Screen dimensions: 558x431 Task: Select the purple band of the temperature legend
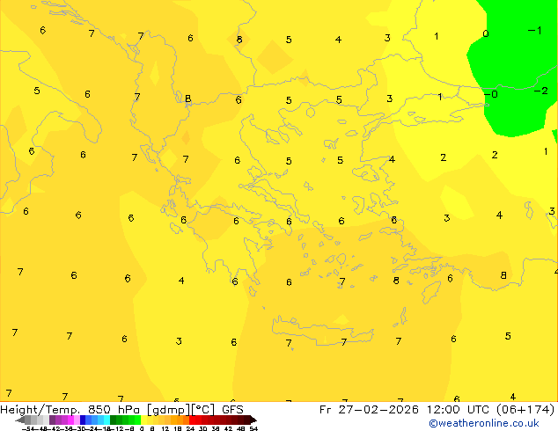[x=65, y=420]
